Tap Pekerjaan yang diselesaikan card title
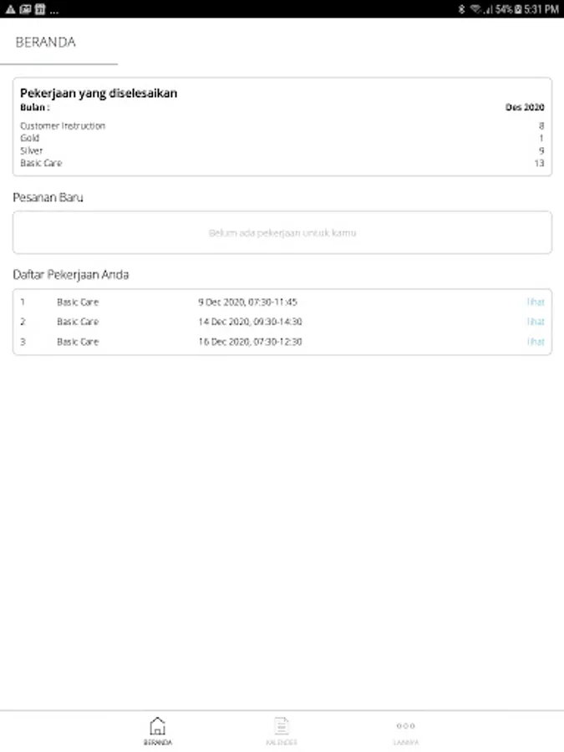Viewport: 564px width, 752px height. point(99,94)
